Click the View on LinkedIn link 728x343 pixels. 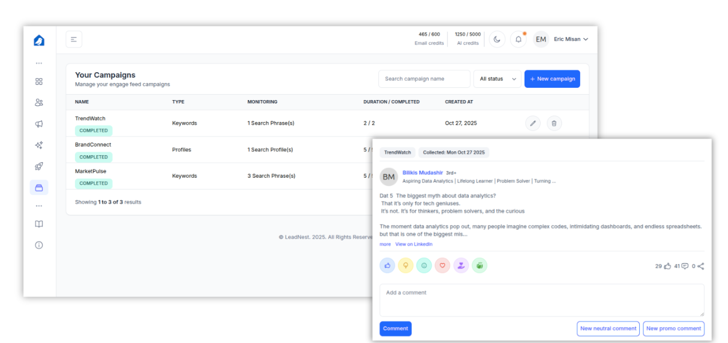point(414,244)
